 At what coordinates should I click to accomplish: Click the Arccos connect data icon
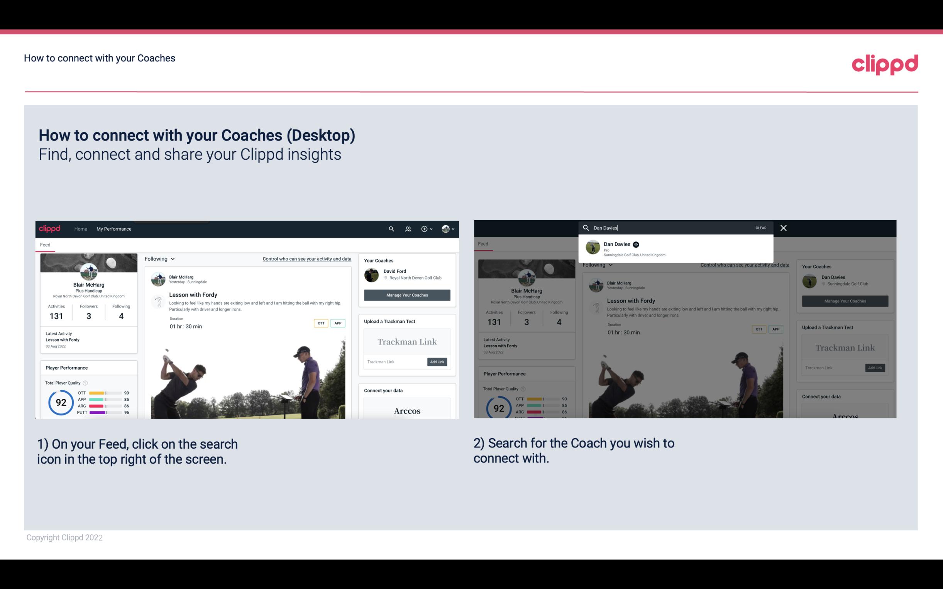(407, 410)
